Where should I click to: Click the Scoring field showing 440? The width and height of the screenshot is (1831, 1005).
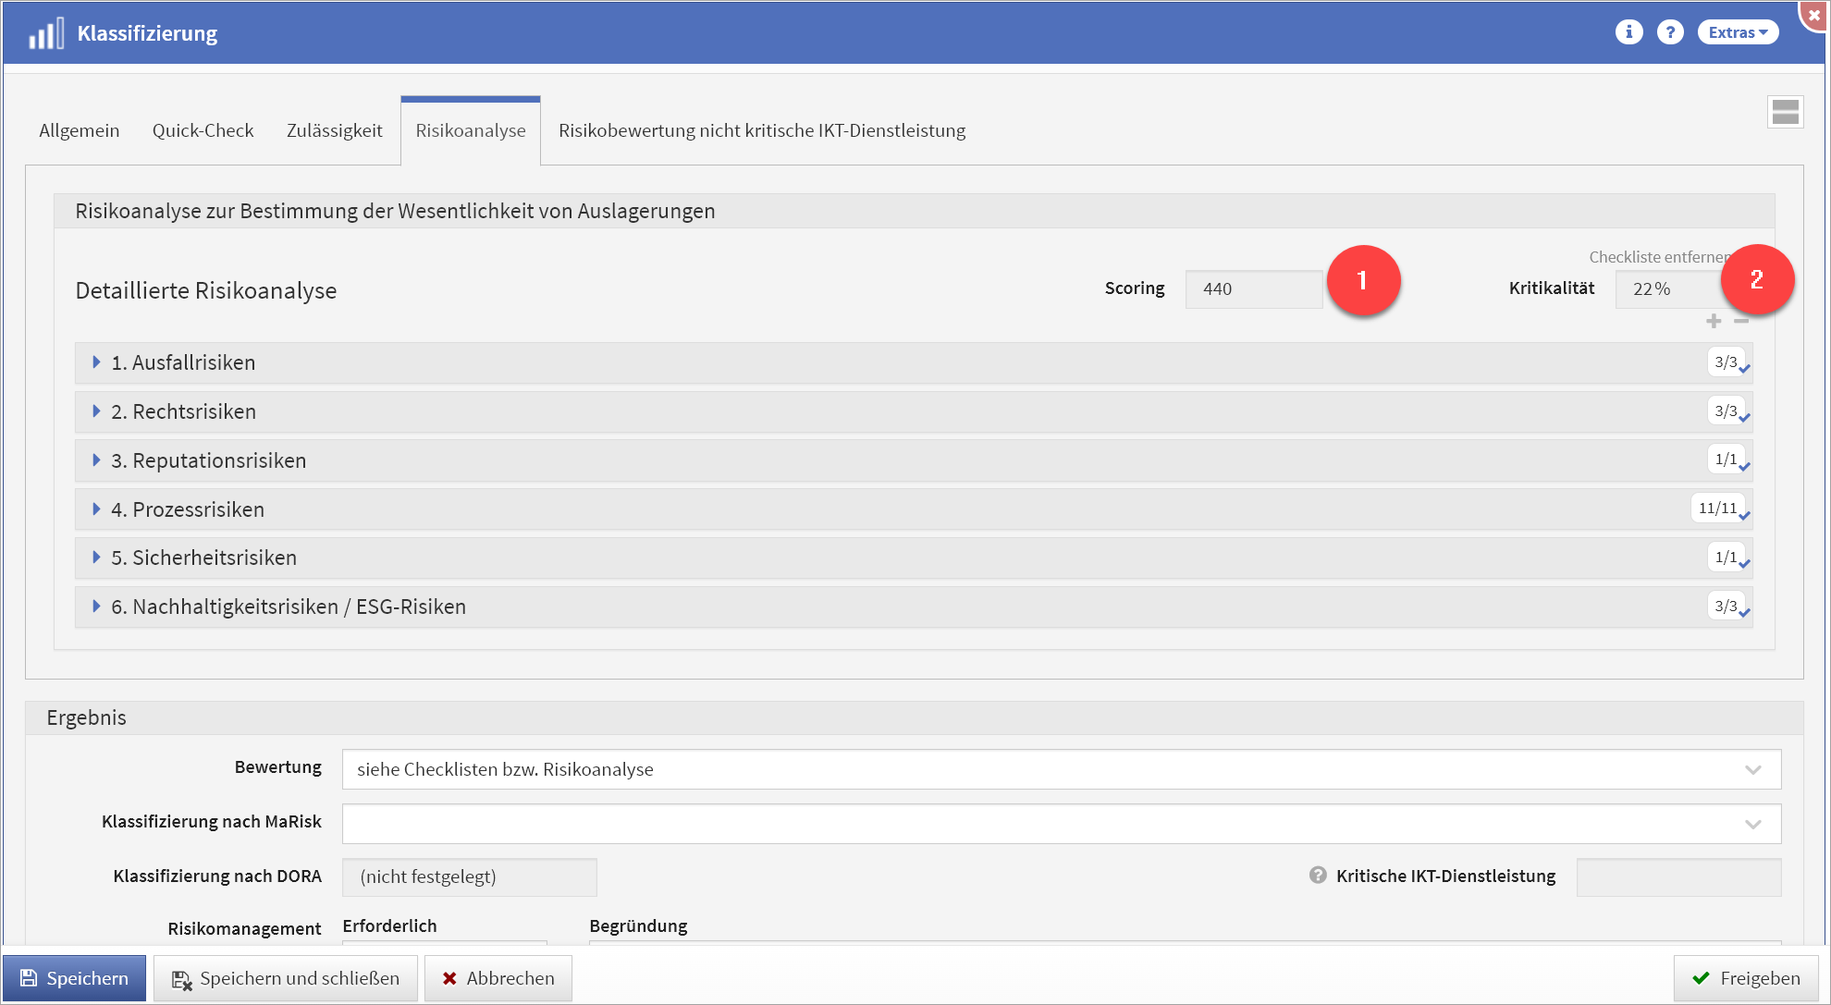[1252, 289]
